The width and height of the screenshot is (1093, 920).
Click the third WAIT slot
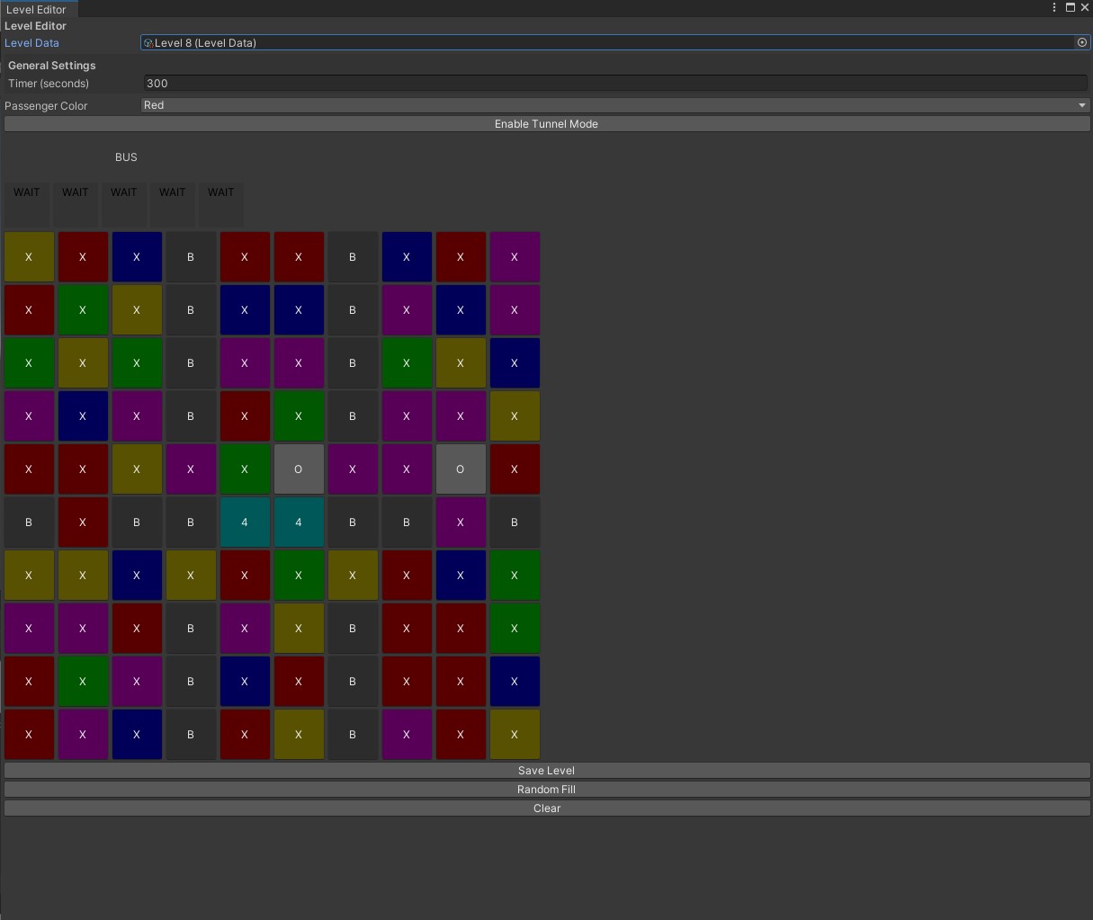(x=124, y=204)
